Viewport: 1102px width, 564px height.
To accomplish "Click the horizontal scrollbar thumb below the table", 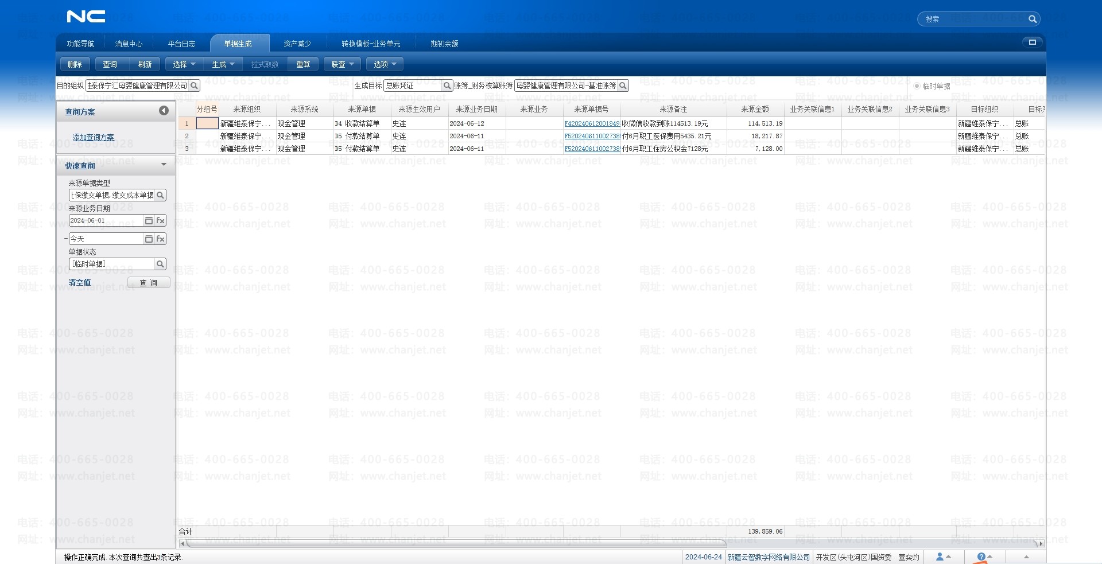I will point(456,543).
